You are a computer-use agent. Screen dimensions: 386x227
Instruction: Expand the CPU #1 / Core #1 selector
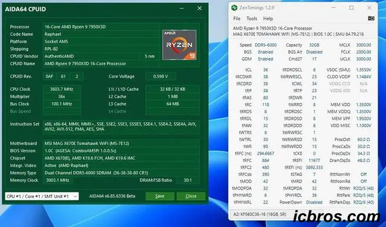pos(42,196)
